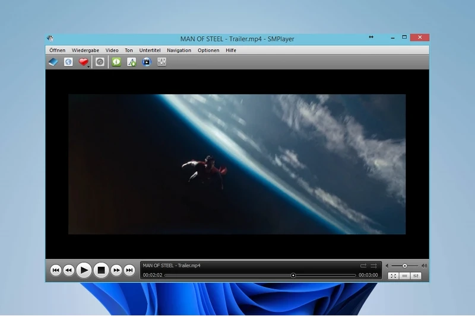
Task: Click the blue open-file book icon
Action: [x=53, y=62]
